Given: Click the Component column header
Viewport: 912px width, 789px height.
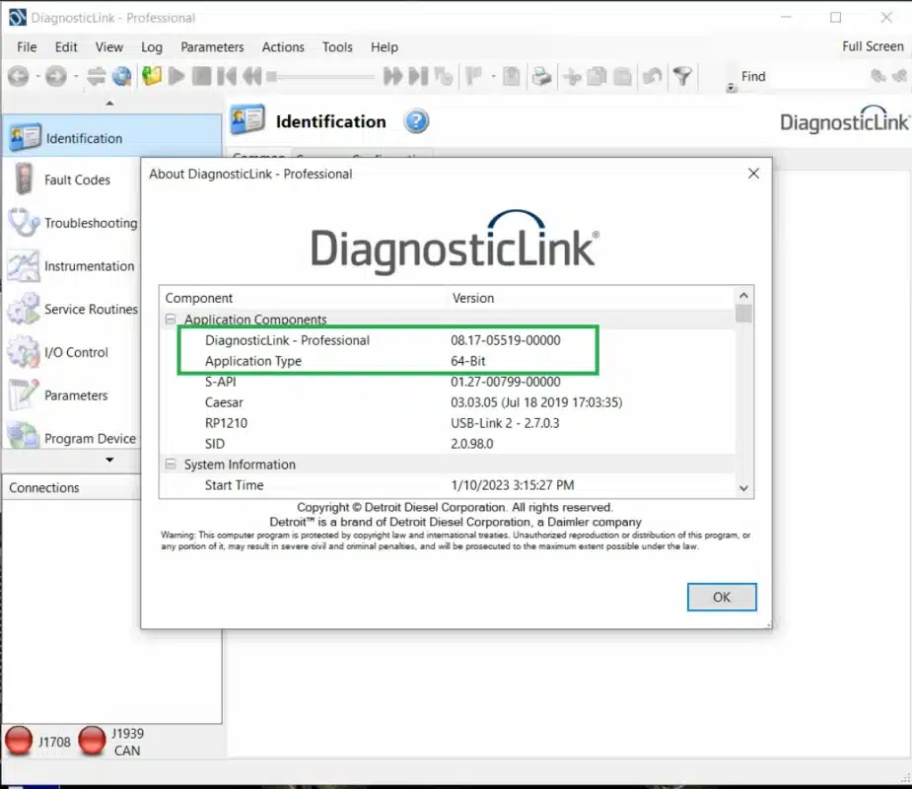Looking at the screenshot, I should point(304,298).
